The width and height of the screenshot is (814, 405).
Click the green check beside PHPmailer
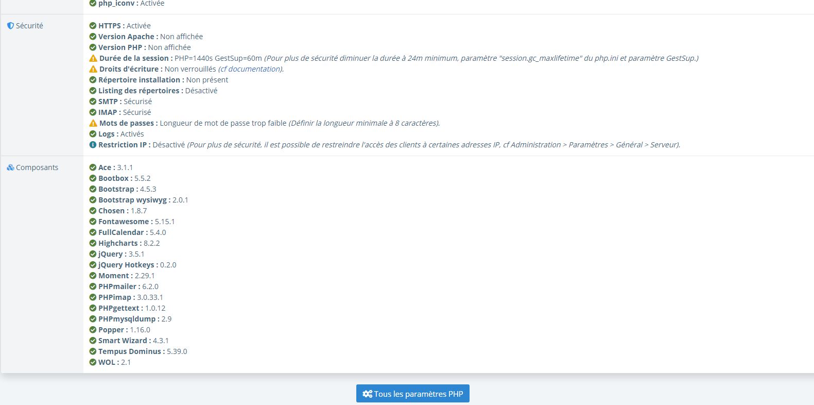93,286
